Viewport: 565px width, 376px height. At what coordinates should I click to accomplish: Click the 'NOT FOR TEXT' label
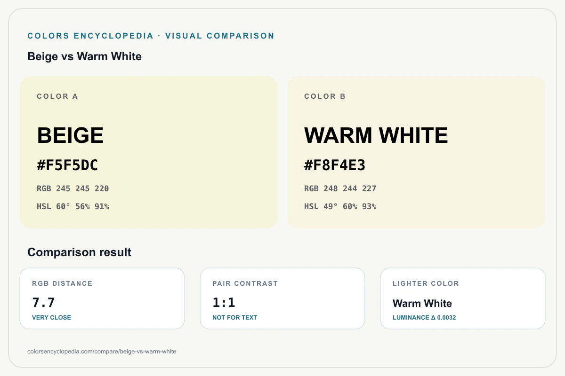pyautogui.click(x=235, y=317)
